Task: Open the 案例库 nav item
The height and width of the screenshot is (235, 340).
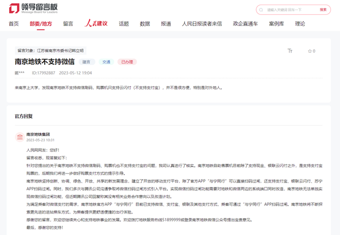Action: (277, 24)
